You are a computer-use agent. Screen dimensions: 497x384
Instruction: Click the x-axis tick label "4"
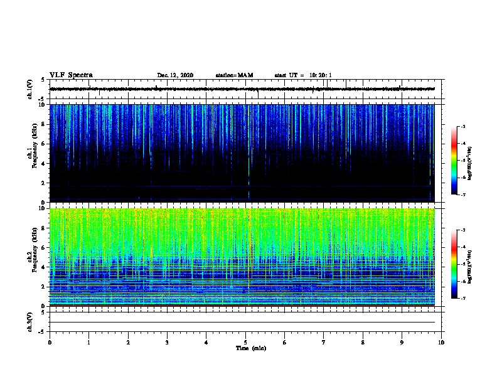[206, 342]
